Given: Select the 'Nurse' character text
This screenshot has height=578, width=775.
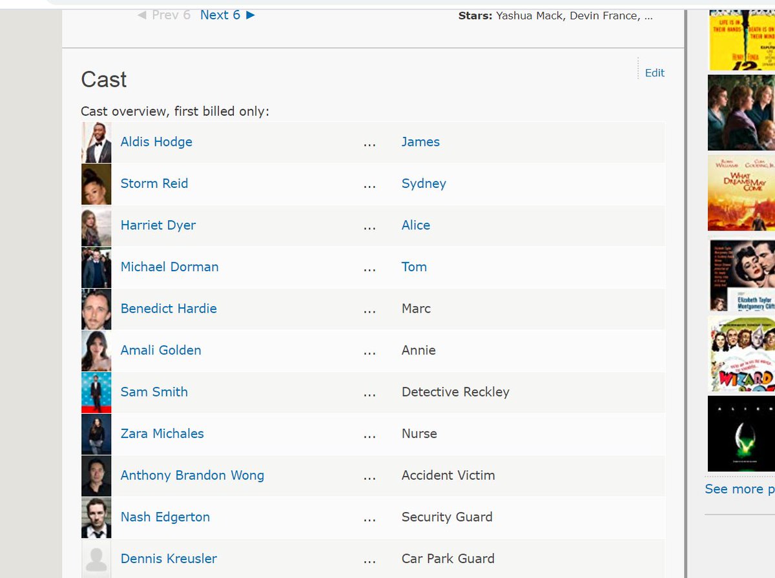Looking at the screenshot, I should (x=419, y=433).
